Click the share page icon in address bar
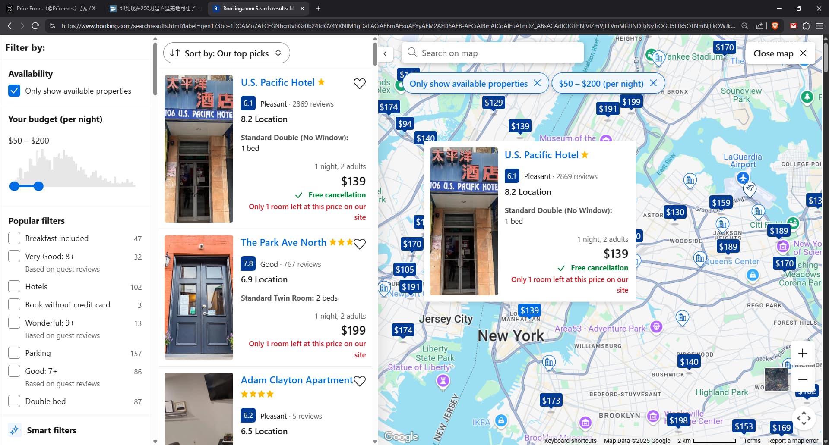Screen dimensions: 829x445 [759, 26]
